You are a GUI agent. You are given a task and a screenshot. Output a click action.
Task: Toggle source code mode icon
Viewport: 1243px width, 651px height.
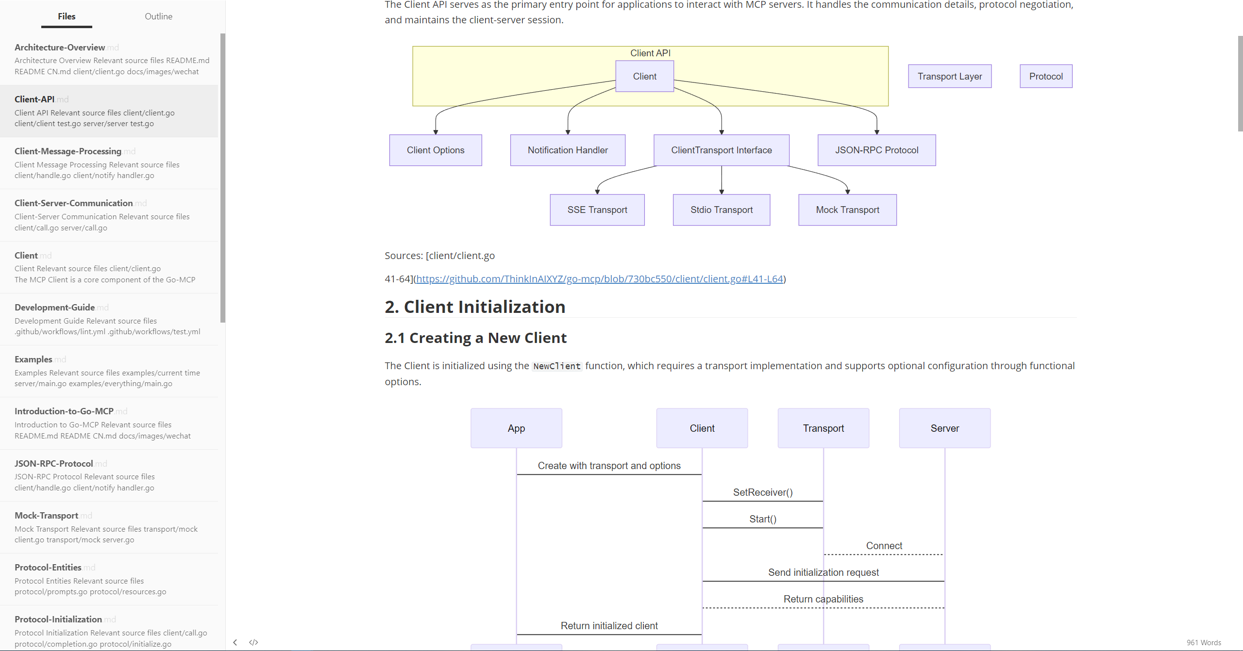point(253,642)
